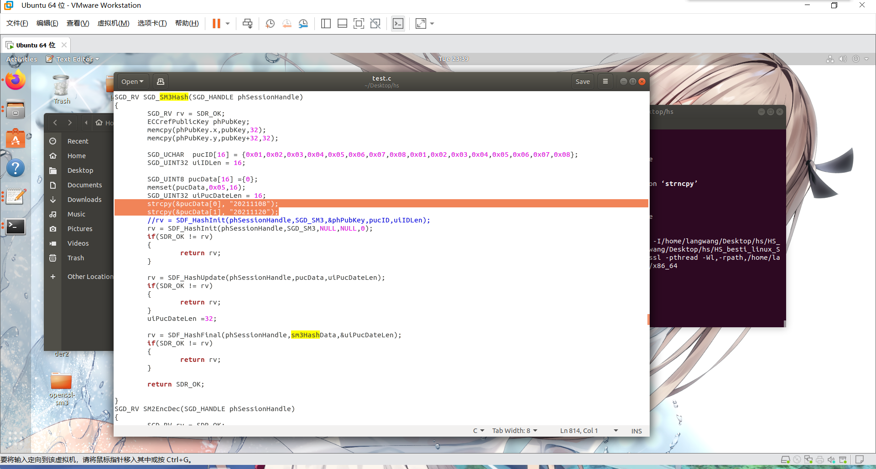Close the Ubuntu 64 位 tab

tap(64, 45)
